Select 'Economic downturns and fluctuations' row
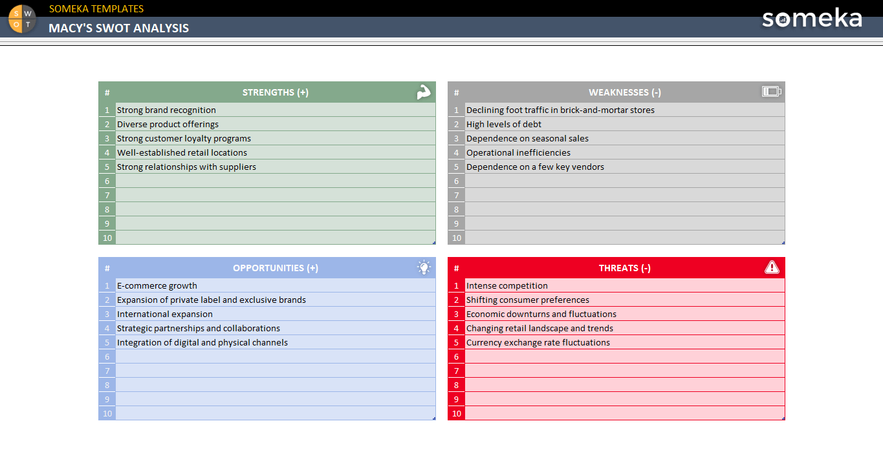 (625, 314)
